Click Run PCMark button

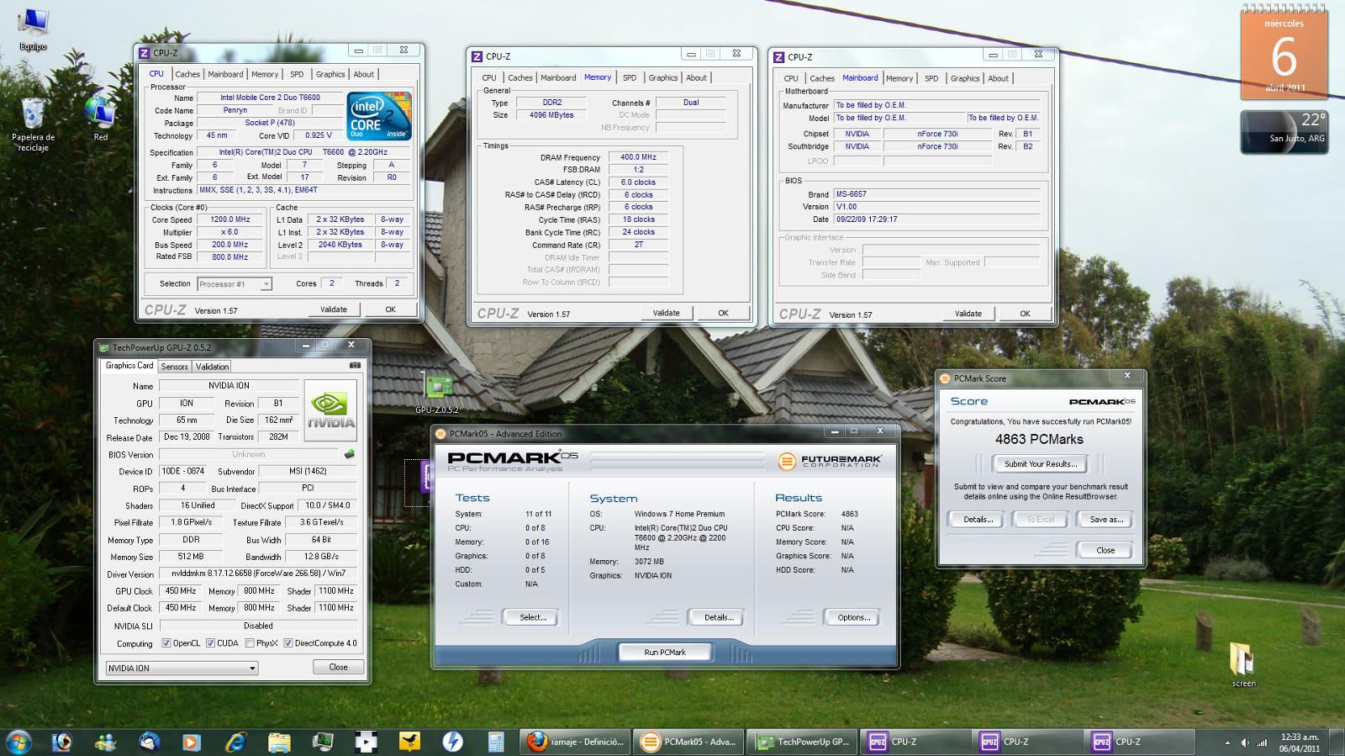coord(665,653)
